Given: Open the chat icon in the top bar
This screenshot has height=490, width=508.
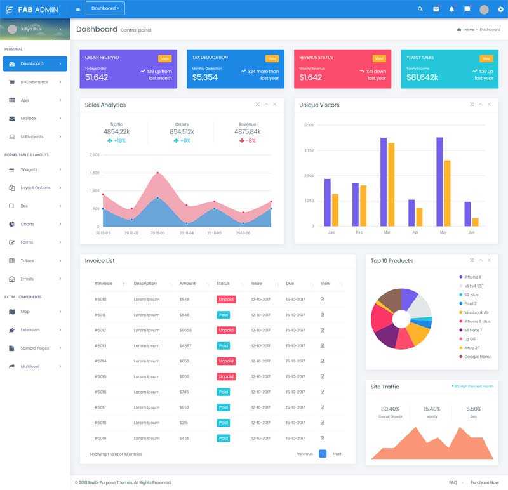Looking at the screenshot, I should click(x=467, y=9).
